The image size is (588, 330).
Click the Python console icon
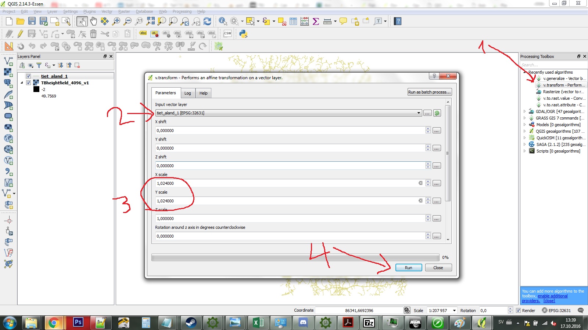243,34
